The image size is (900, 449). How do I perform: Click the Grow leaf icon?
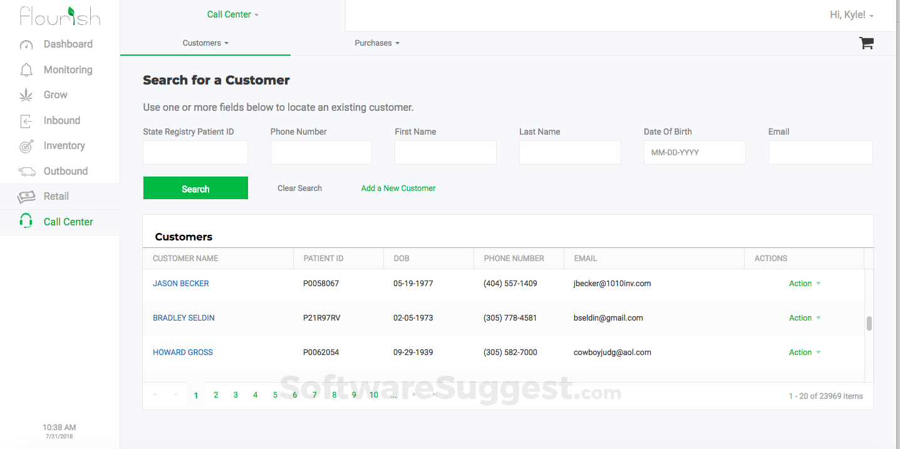(x=26, y=95)
